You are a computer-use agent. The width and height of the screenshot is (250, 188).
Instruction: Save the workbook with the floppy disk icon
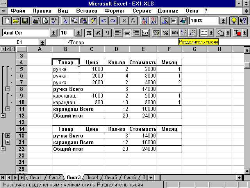coord(25,21)
